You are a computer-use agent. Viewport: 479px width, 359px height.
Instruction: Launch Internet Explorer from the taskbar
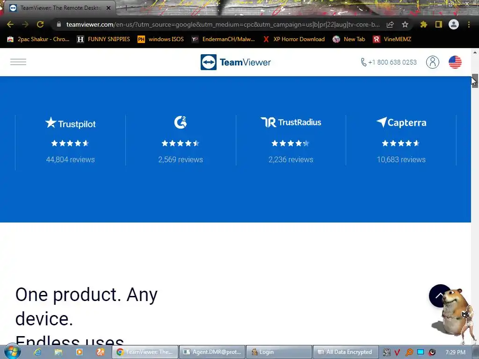click(37, 352)
